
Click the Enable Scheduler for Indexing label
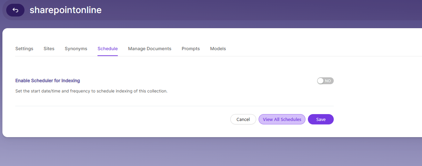pos(48,81)
